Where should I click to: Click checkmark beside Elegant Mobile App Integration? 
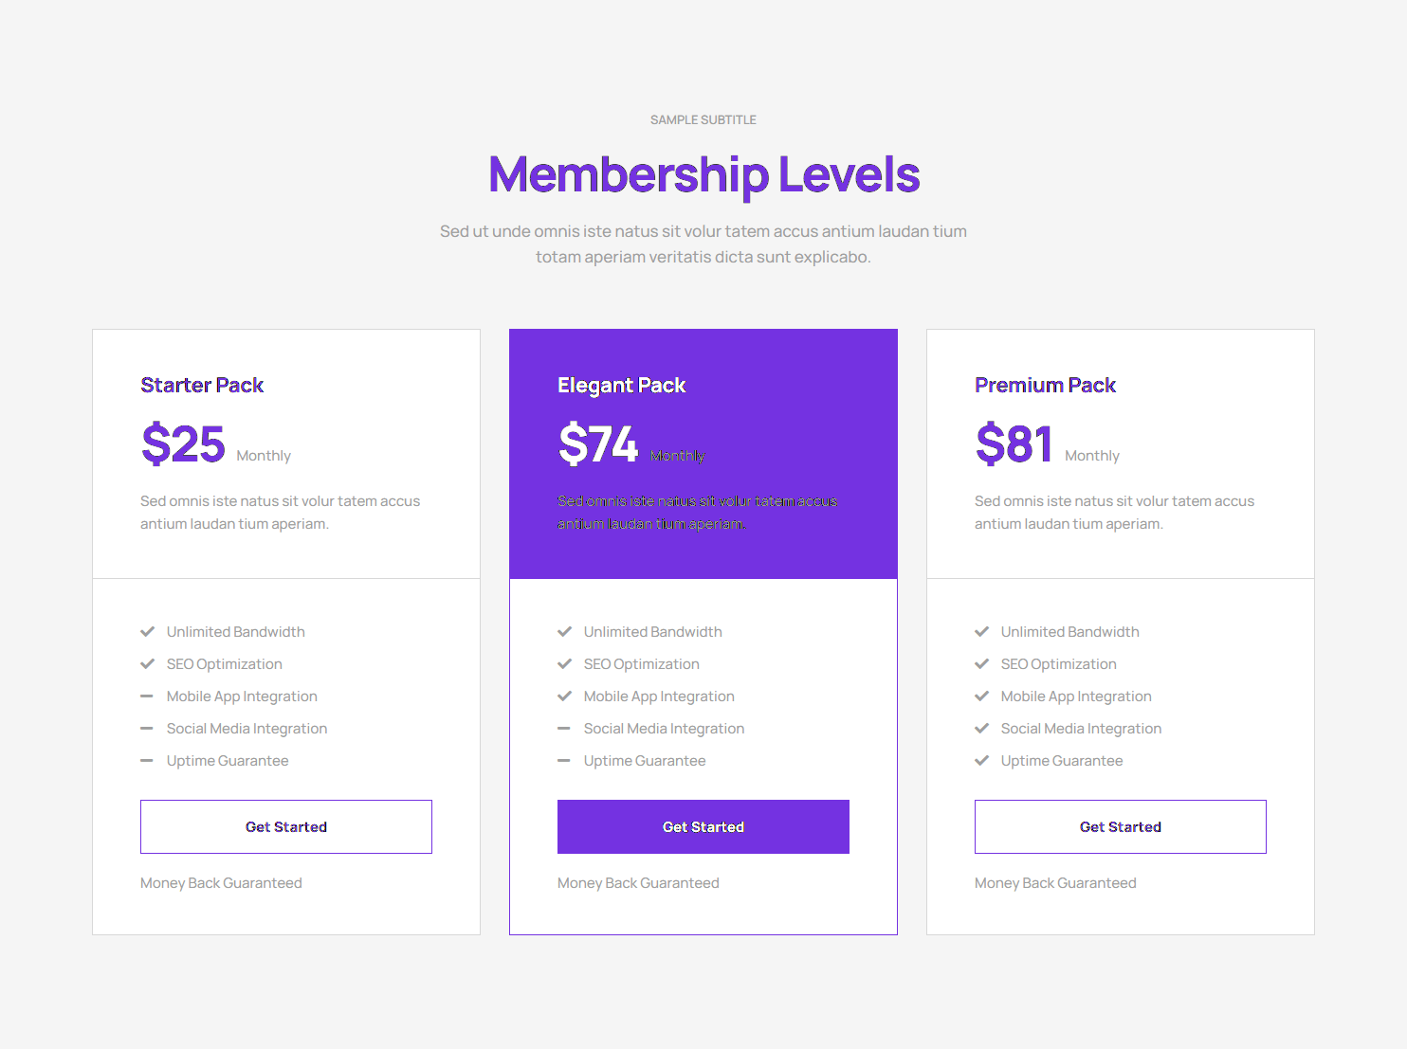click(x=564, y=696)
